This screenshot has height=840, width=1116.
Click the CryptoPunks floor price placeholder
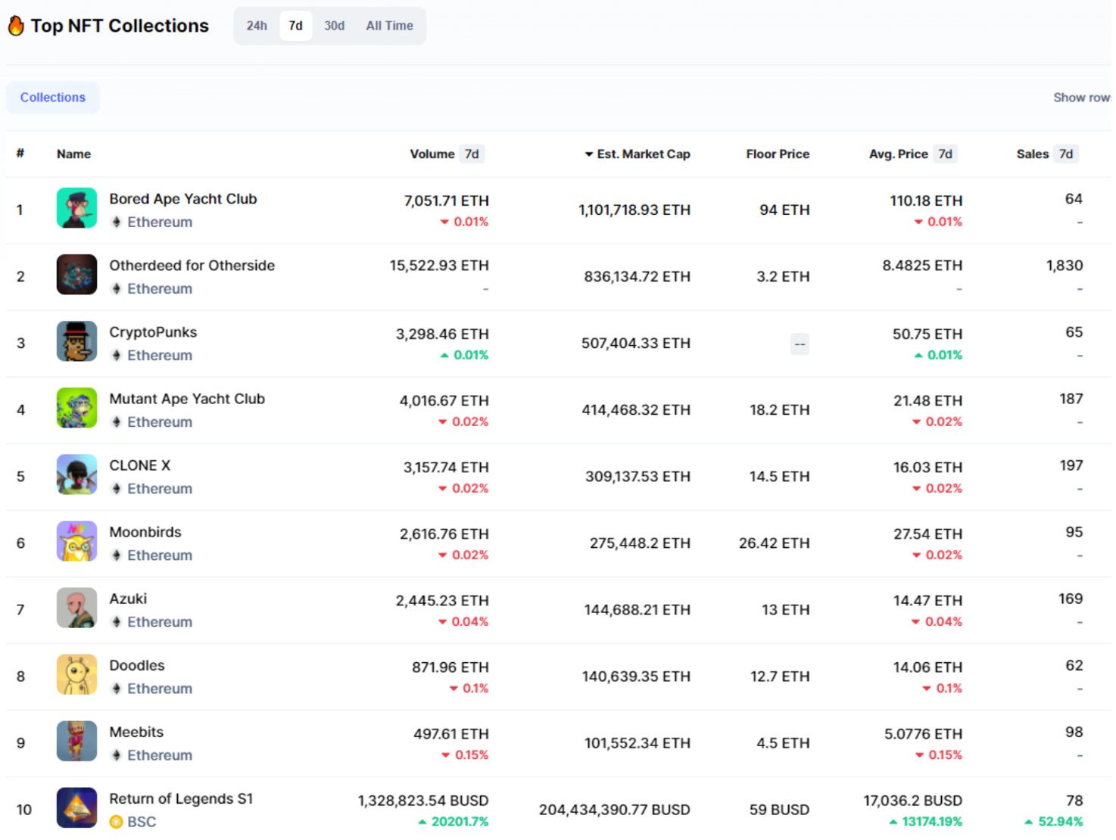tap(800, 344)
